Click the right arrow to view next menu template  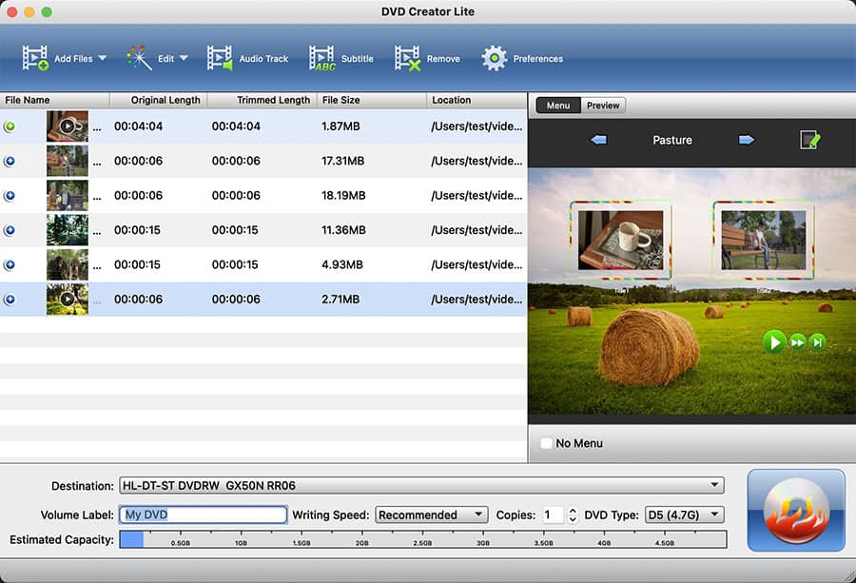[748, 139]
